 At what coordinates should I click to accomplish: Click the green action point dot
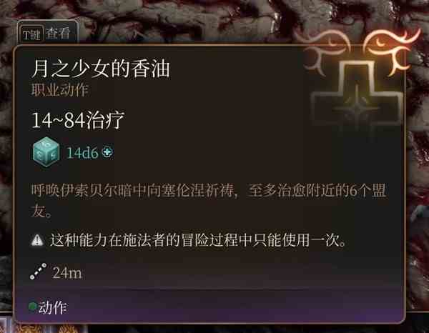(x=33, y=307)
